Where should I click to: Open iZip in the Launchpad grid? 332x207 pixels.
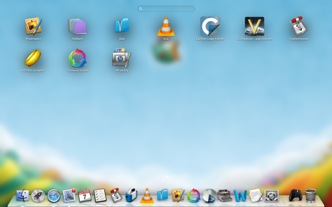[x=121, y=25]
